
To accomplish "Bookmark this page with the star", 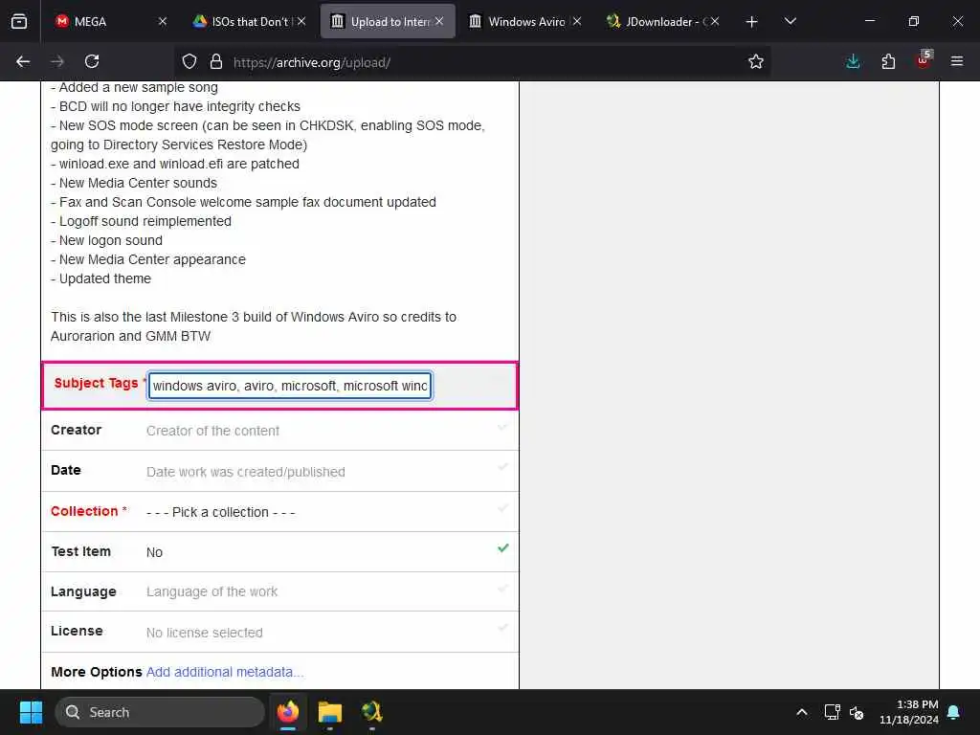I will 756,62.
